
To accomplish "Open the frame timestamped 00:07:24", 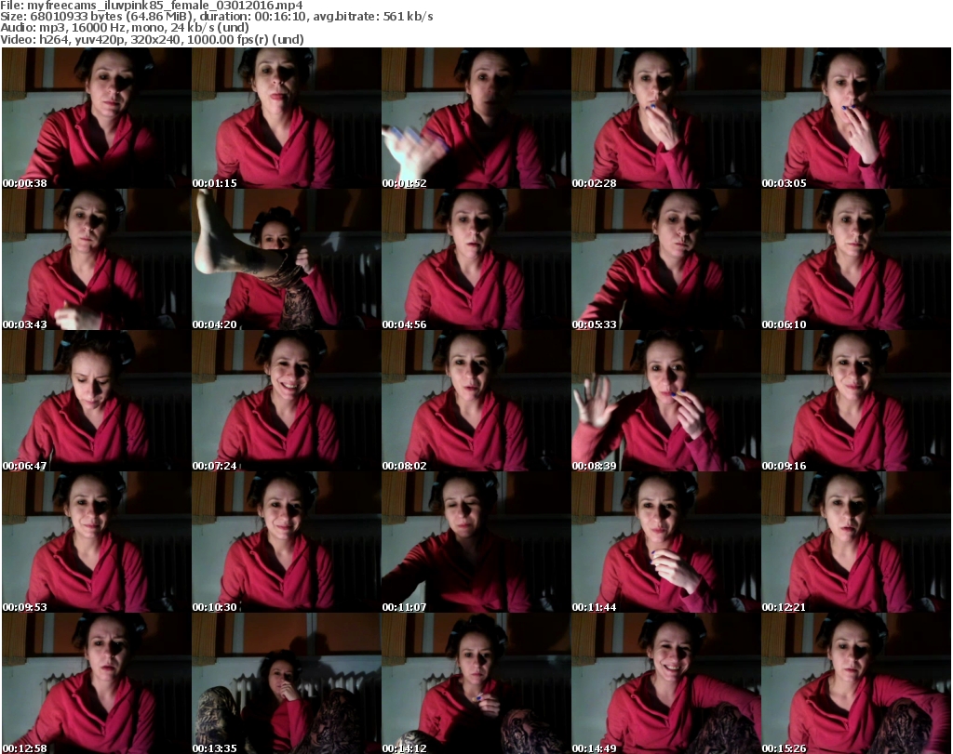I will pos(287,402).
